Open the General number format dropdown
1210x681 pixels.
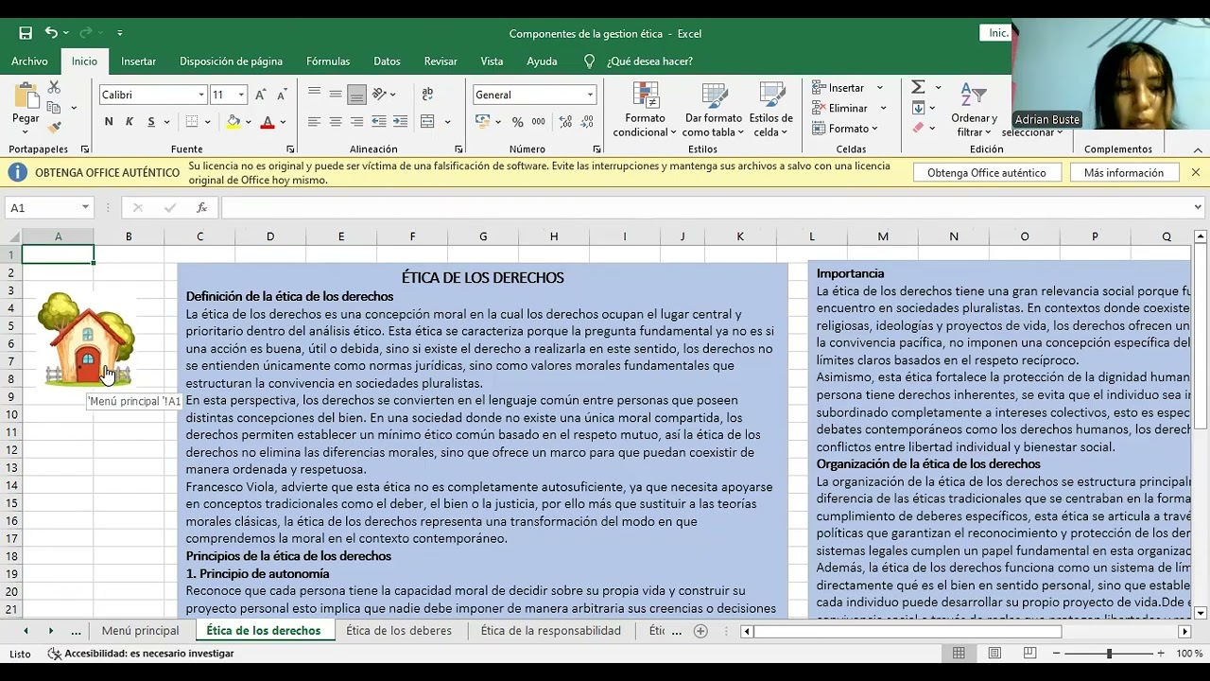pos(590,95)
